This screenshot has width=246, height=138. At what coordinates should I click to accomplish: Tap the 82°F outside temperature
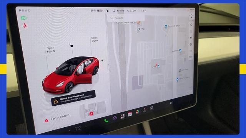point(143,11)
